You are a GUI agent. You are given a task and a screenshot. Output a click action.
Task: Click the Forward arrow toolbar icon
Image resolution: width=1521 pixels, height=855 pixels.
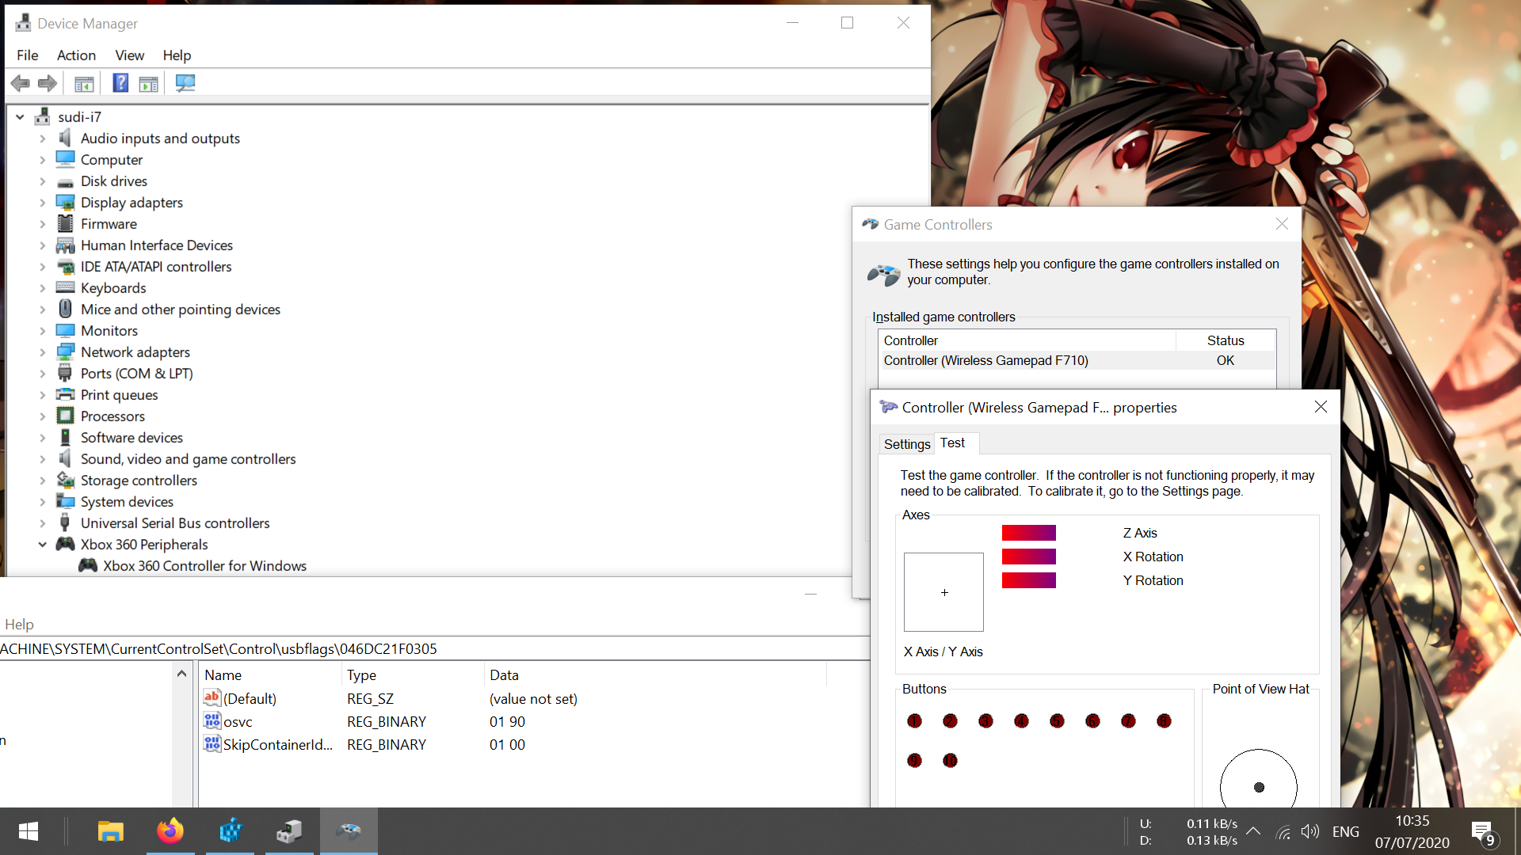[48, 83]
